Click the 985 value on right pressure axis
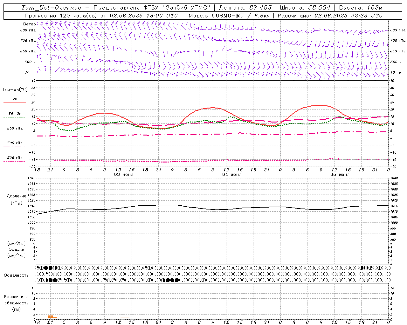Screen dimensions: 407x325 (x=394, y=239)
